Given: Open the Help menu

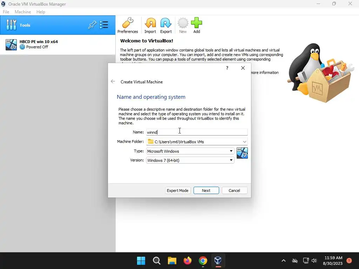Looking at the screenshot, I should click(x=41, y=12).
